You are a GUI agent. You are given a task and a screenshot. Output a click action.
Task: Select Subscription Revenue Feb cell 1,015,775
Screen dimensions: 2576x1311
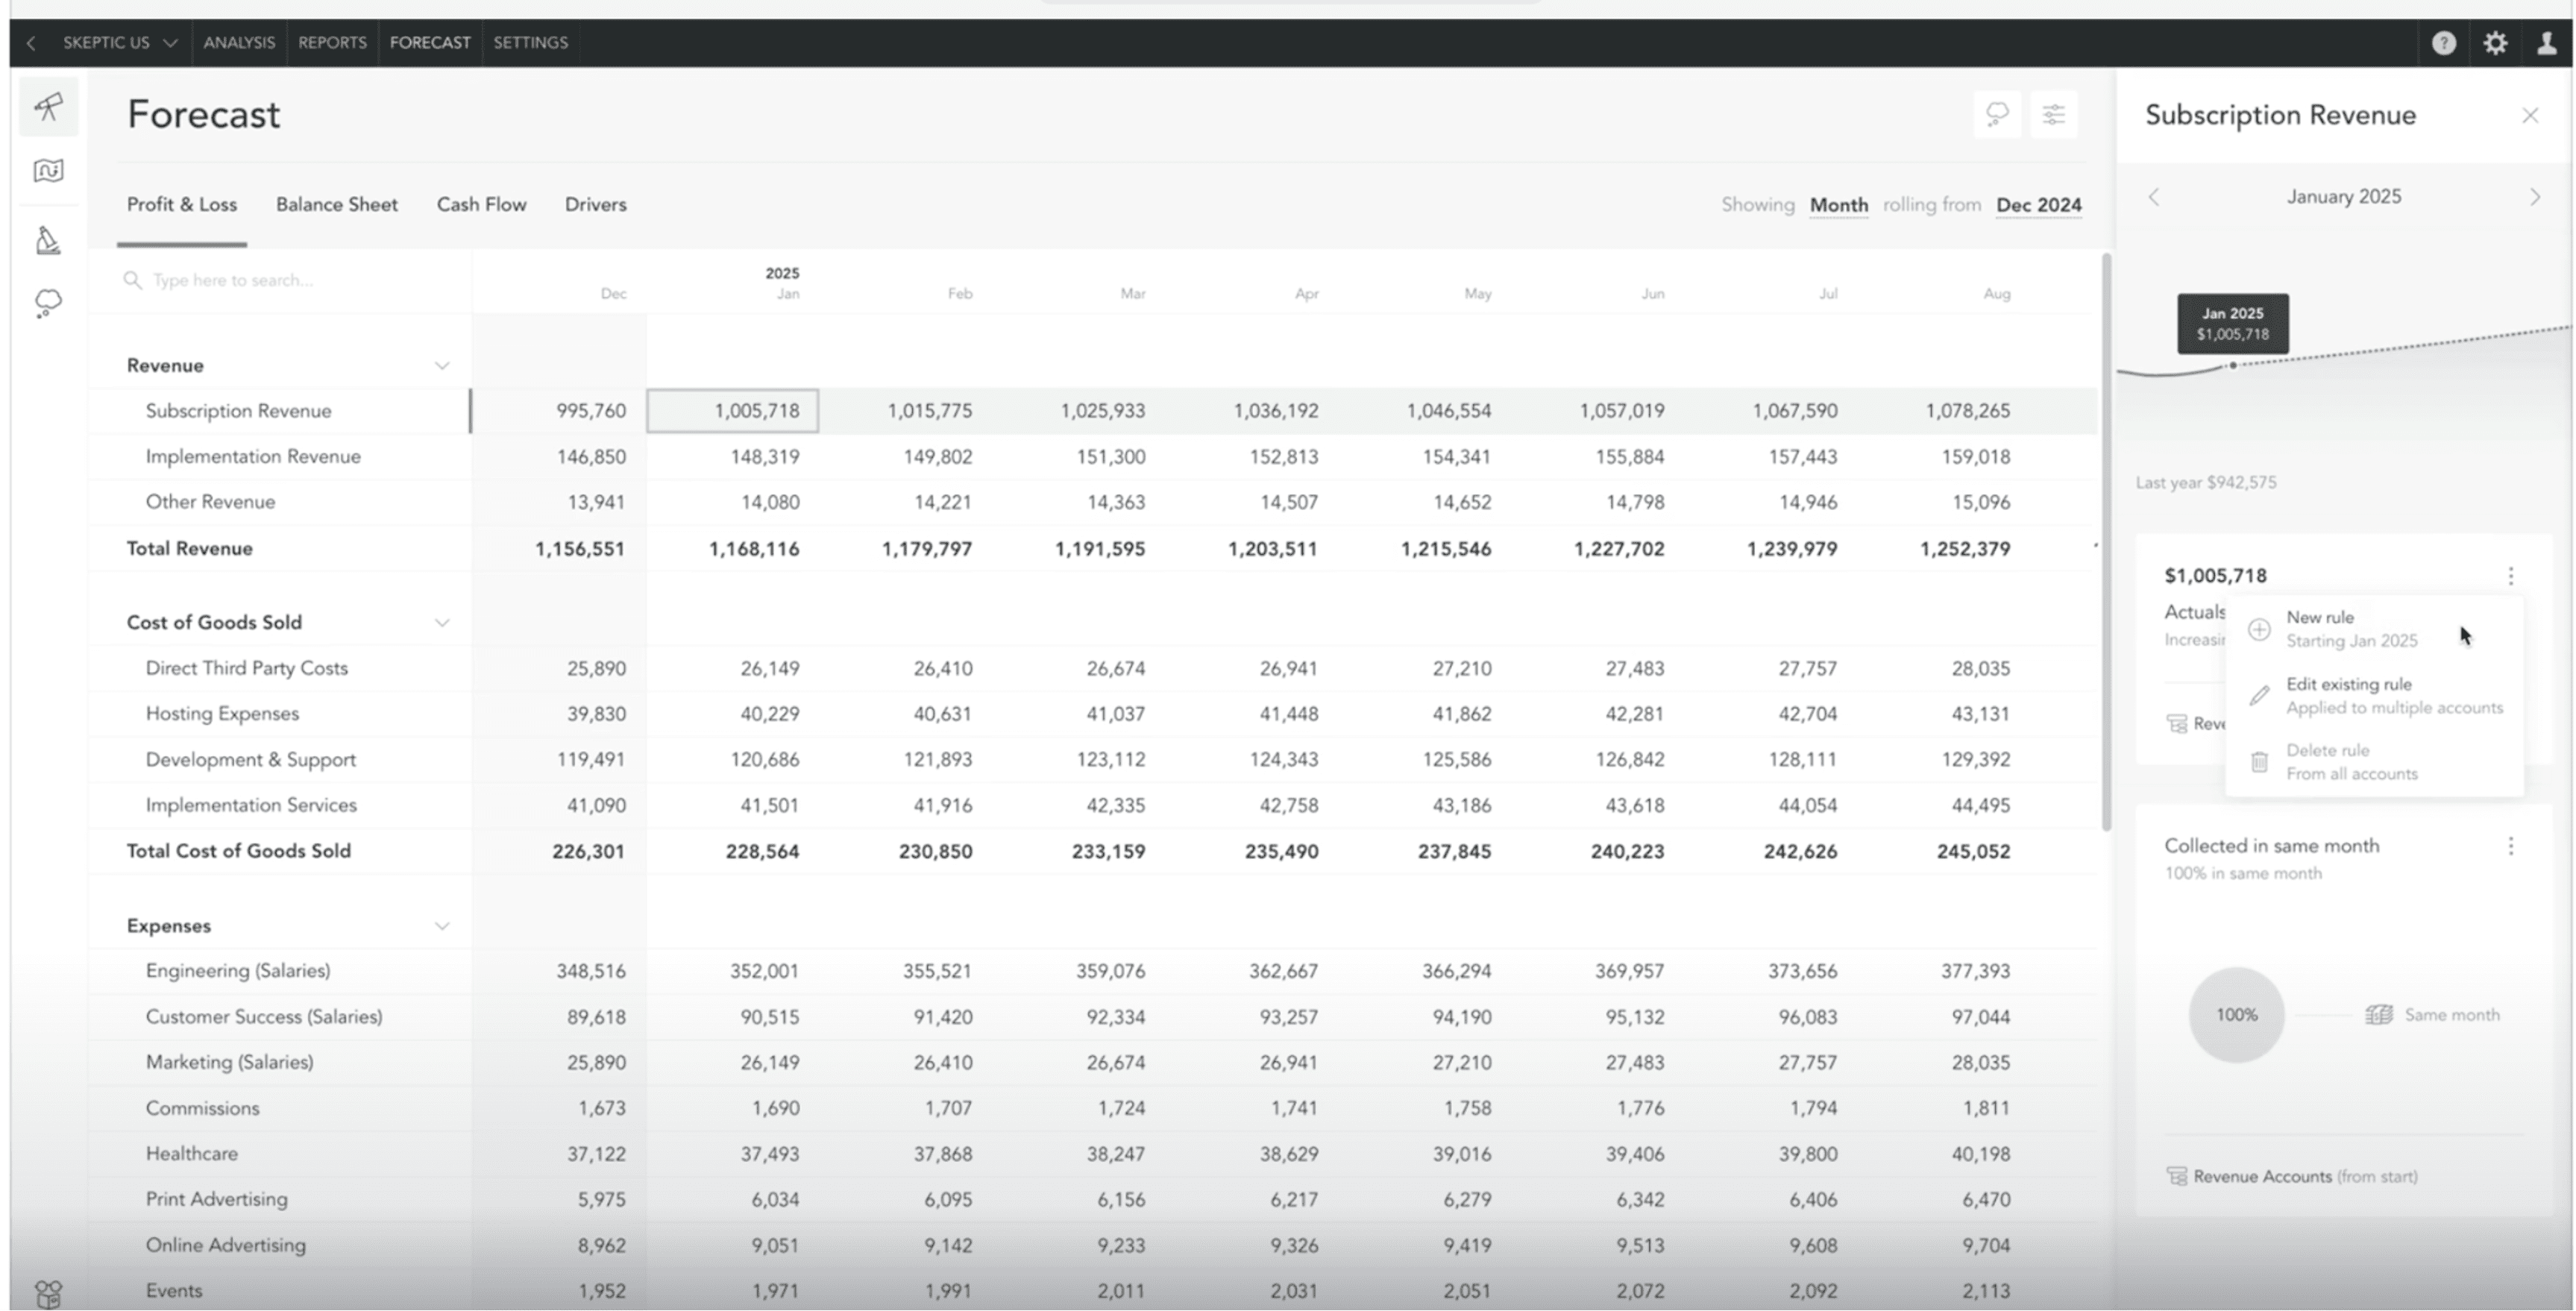coord(929,412)
